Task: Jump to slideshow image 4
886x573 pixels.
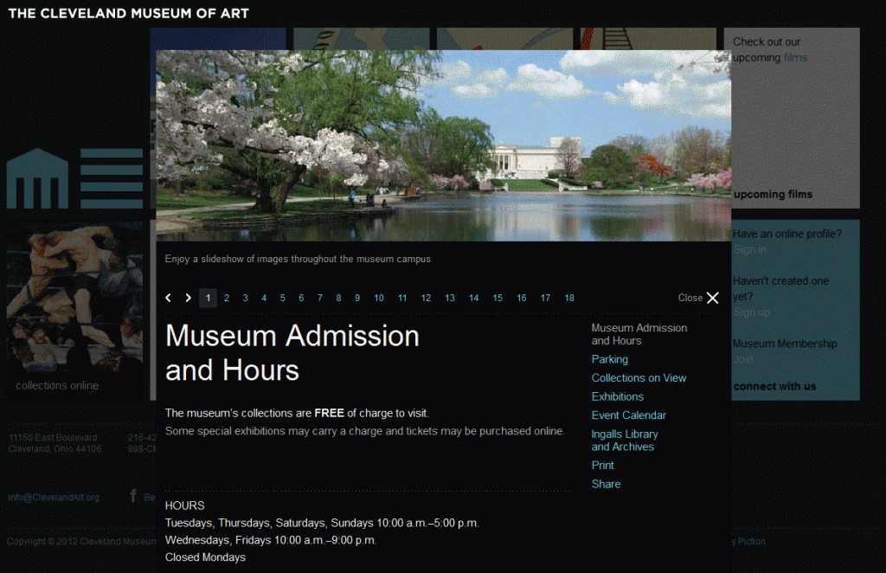Action: coord(264,298)
